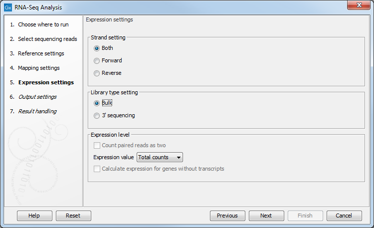
Task: Select the Bulk library type
Action: tap(97, 103)
